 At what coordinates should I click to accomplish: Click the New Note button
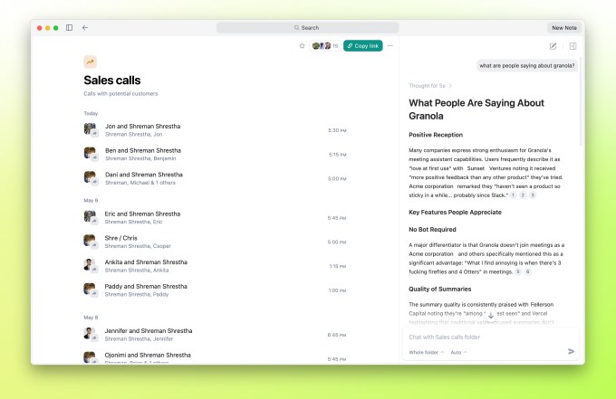[564, 28]
